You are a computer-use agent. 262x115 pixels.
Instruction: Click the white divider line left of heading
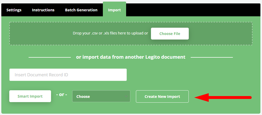pyautogui.click(x=50, y=57)
